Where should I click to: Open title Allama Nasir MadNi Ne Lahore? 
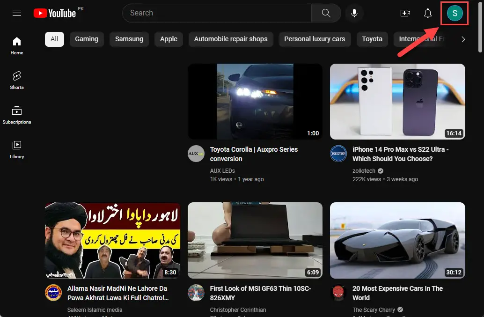(118, 293)
